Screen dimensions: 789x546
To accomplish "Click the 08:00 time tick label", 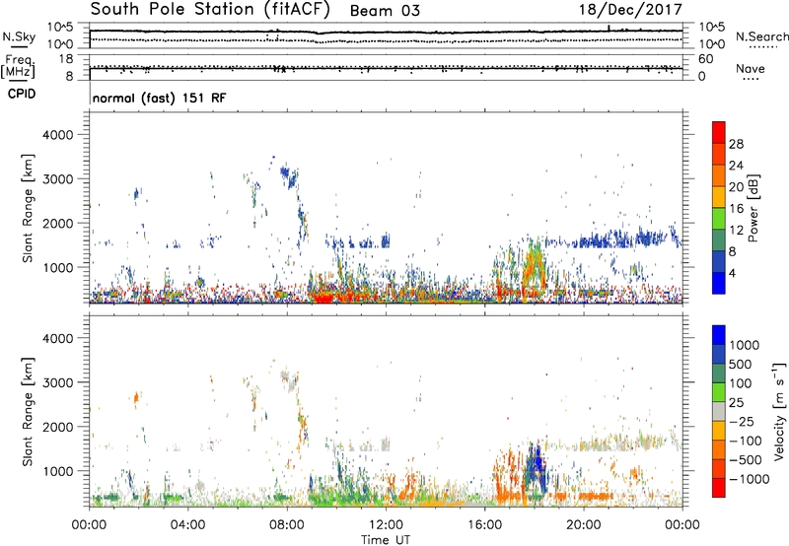I will point(286,524).
